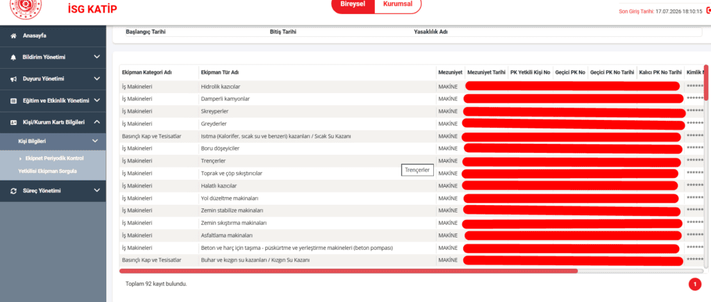Image resolution: width=711 pixels, height=302 pixels.
Task: Expand the Süreç Yönetimi chevron
Action: (97, 190)
